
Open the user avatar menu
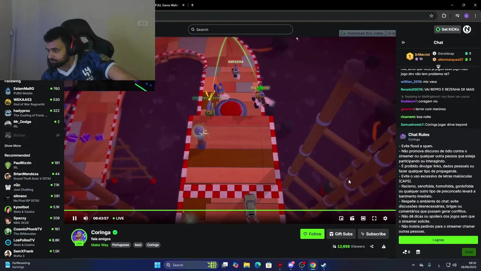pyautogui.click(x=467, y=29)
